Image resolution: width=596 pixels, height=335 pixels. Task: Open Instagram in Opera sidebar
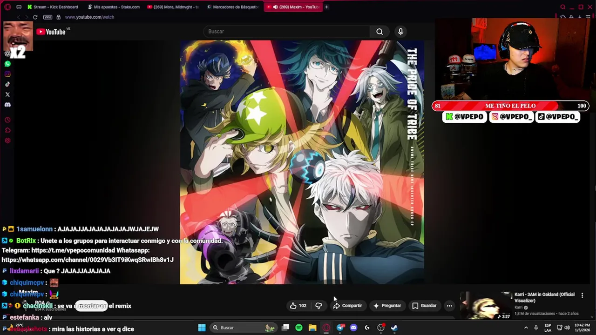coord(7,74)
